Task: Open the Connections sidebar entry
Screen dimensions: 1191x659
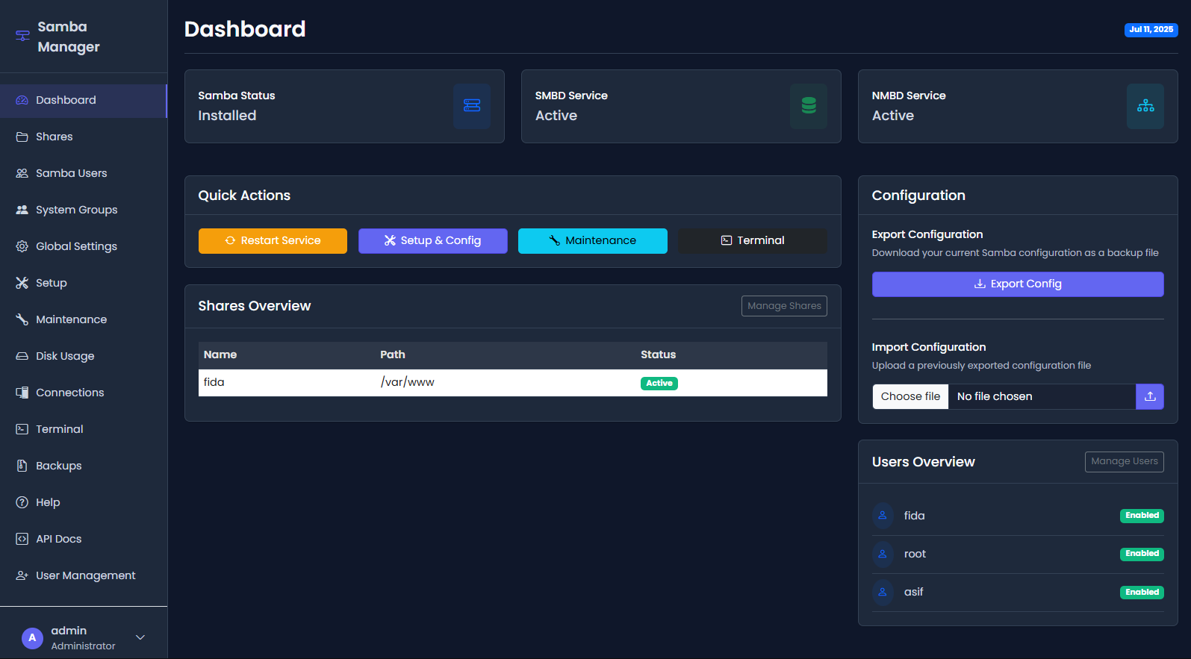Action: point(84,393)
